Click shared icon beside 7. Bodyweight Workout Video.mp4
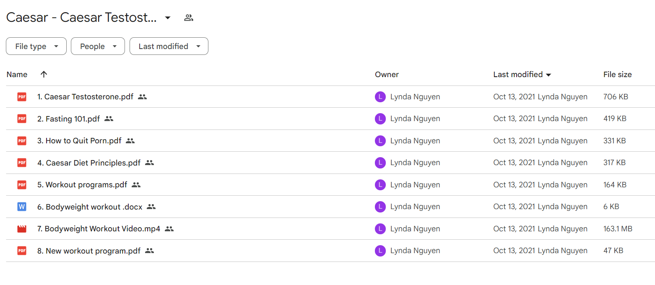The height and width of the screenshot is (285, 655). coord(169,229)
